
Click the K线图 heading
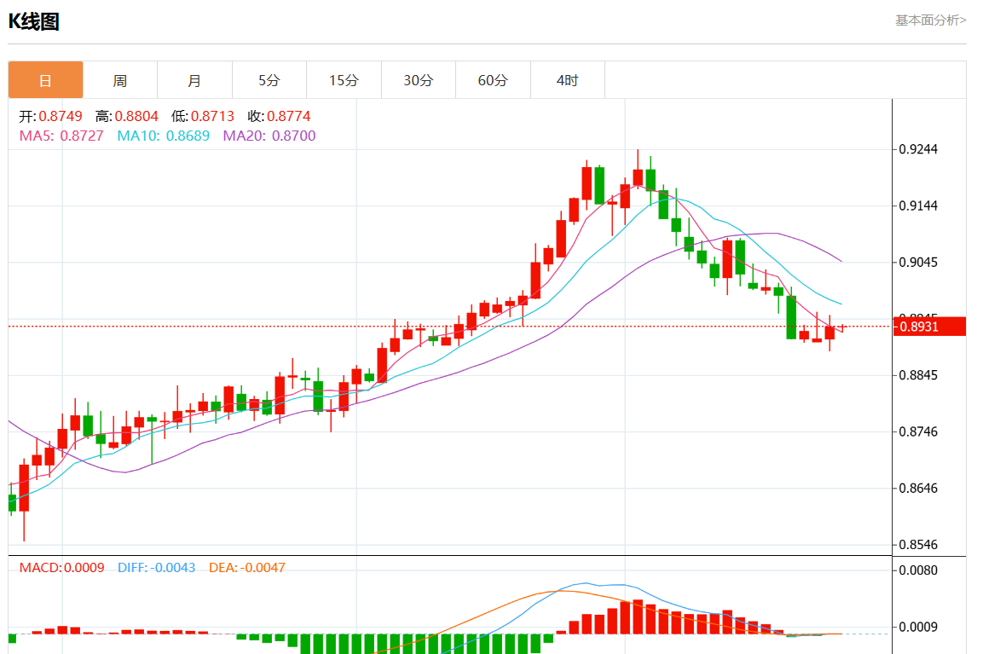click(34, 22)
